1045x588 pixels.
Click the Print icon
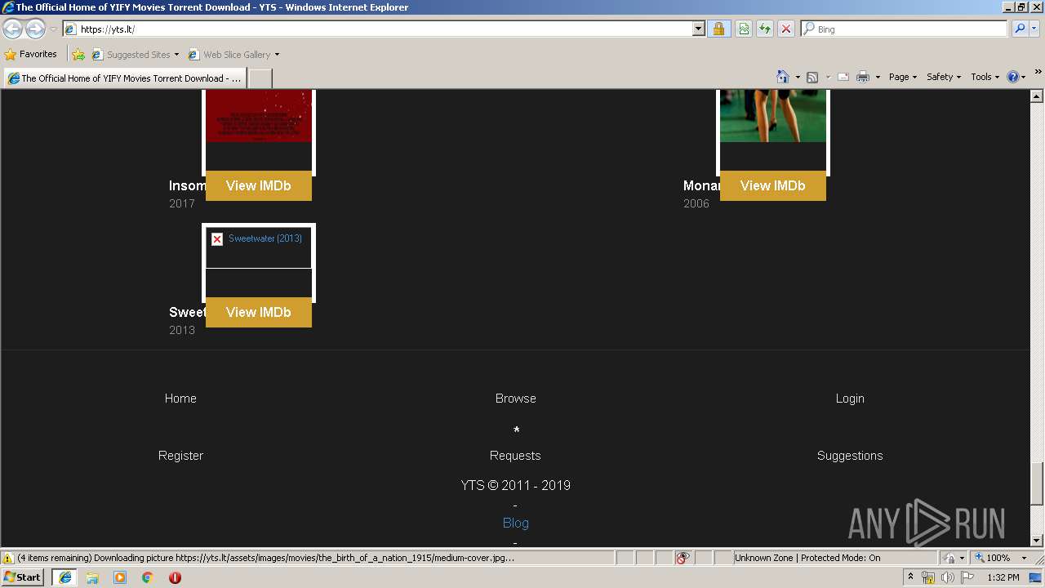pos(863,77)
